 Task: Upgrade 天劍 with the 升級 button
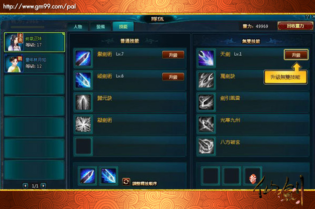pyautogui.click(x=296, y=55)
